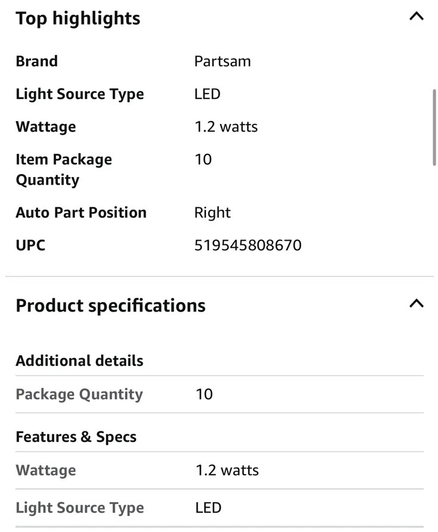This screenshot has height=532, width=438.
Task: Select the Right auto part position value
Action: 212,213
